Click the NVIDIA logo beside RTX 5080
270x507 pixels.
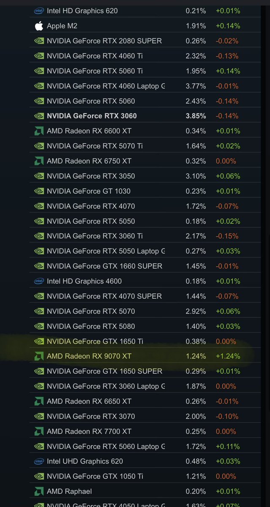click(39, 327)
